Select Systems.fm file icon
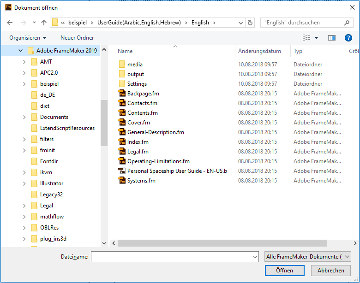 pos(122,181)
